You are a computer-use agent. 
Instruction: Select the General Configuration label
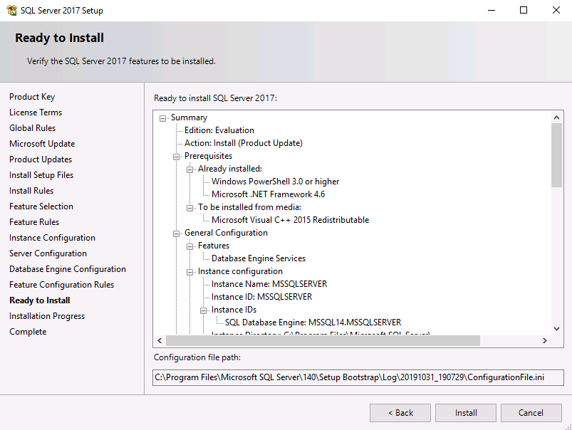(226, 233)
